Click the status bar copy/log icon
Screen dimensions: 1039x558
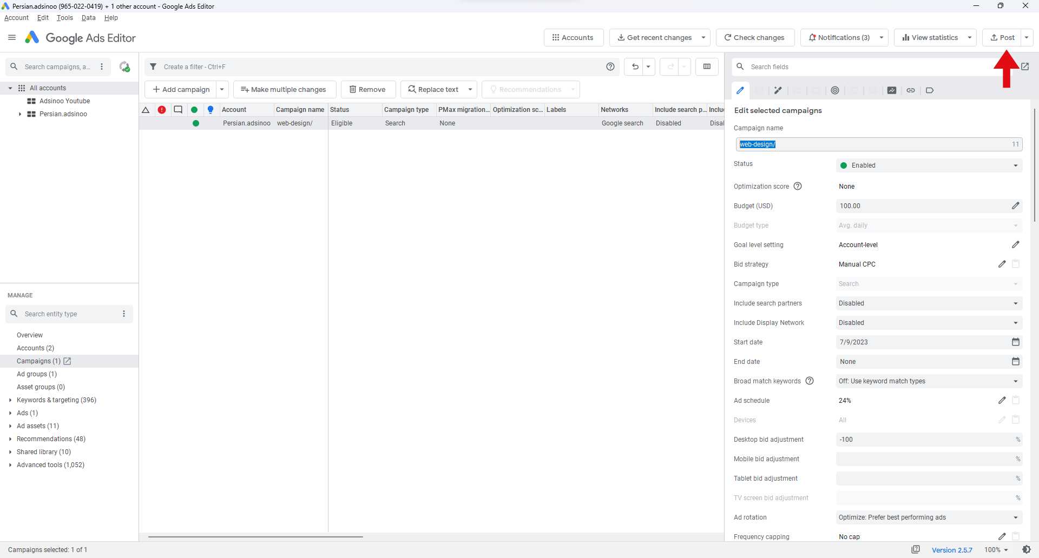click(x=916, y=549)
